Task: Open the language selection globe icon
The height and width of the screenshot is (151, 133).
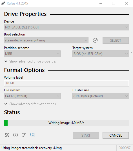Action: [7, 135]
